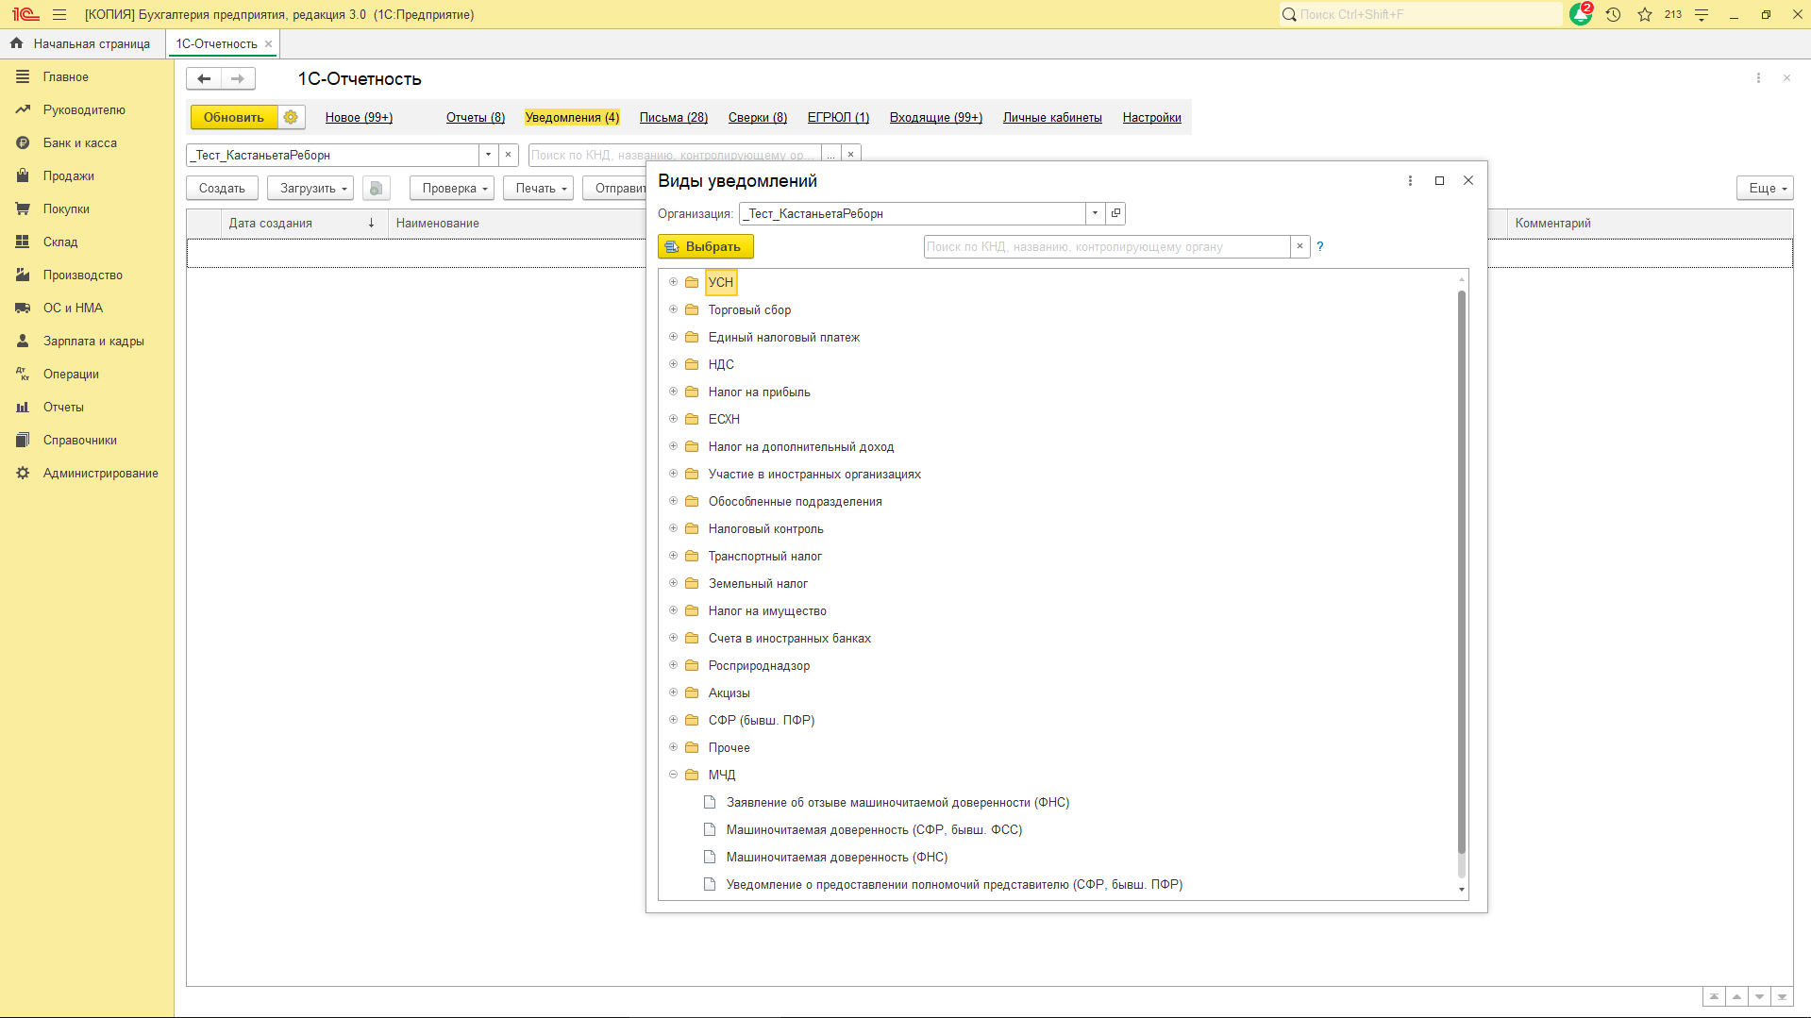
Task: Switch to Сверки (8) section
Action: click(x=758, y=118)
